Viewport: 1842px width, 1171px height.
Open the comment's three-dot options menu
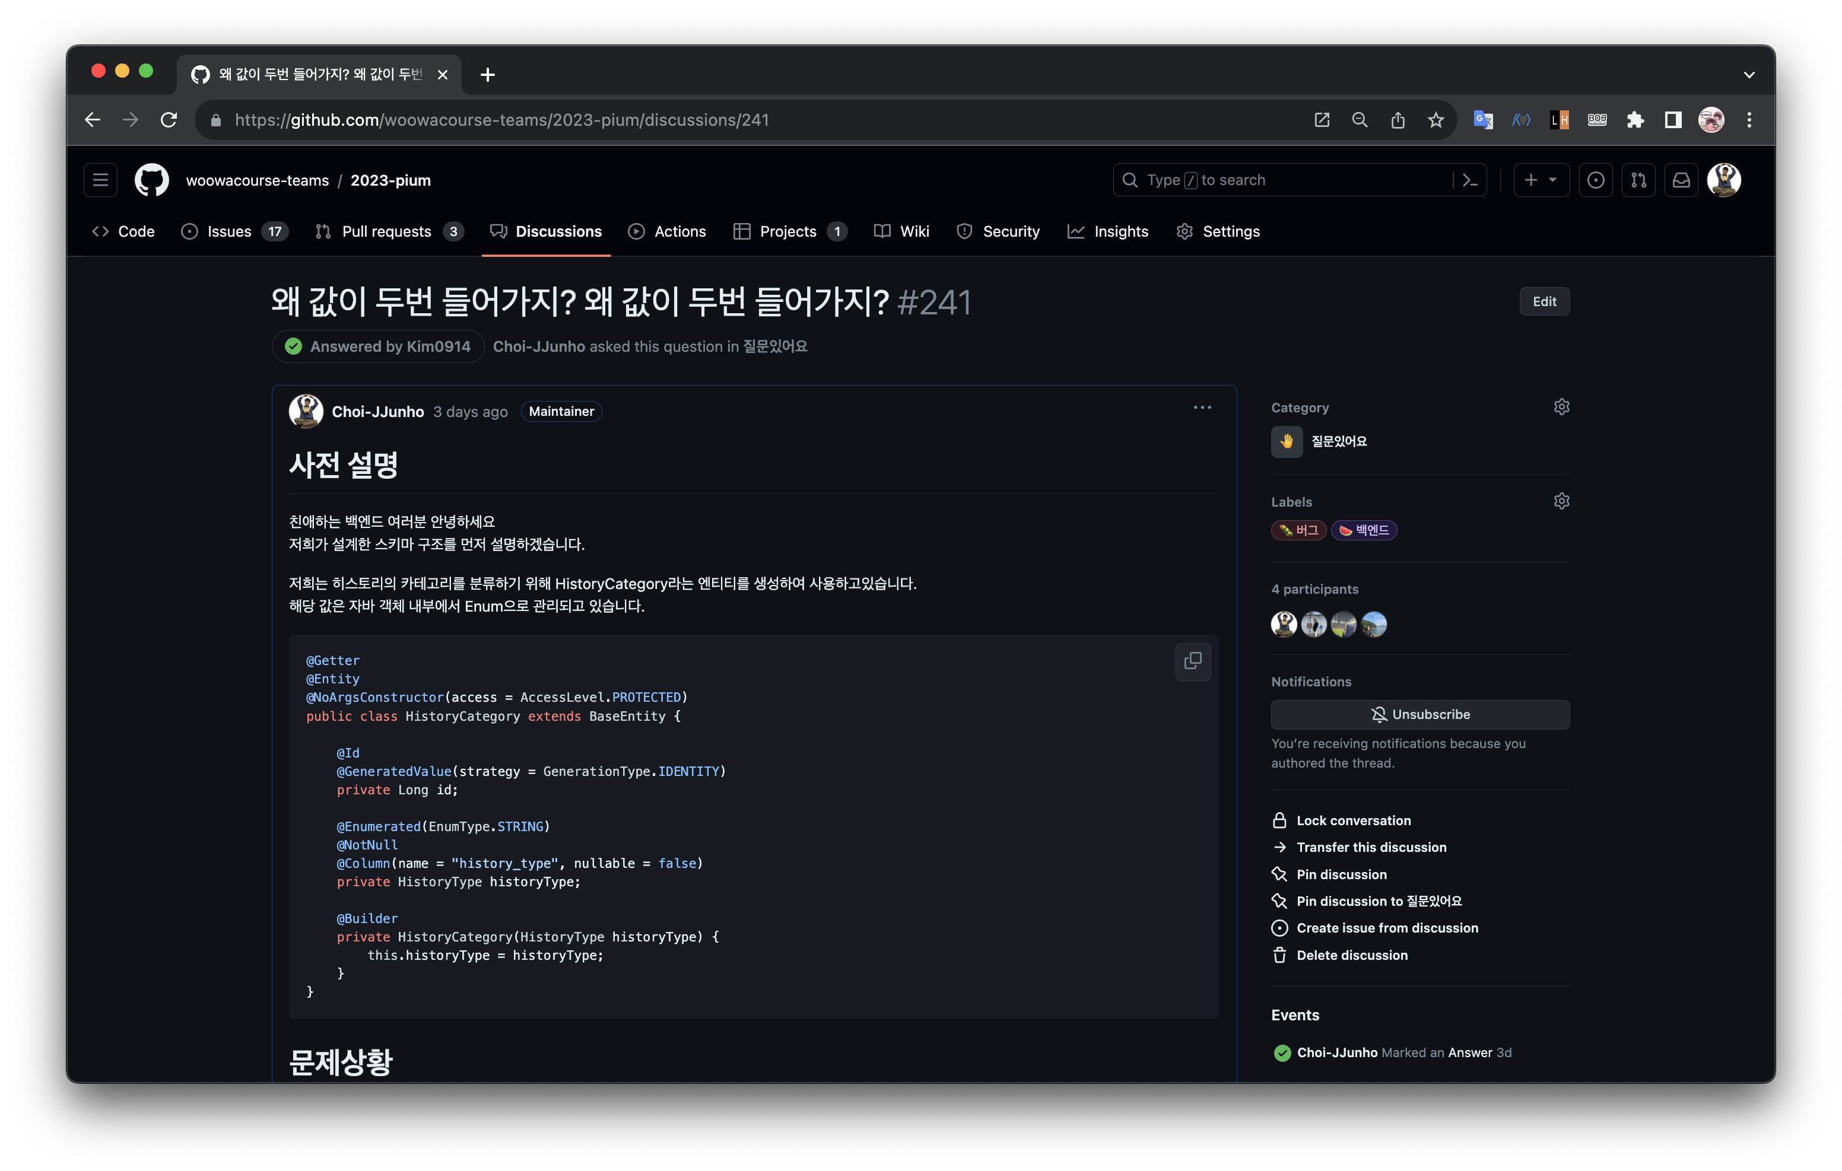pyautogui.click(x=1202, y=408)
